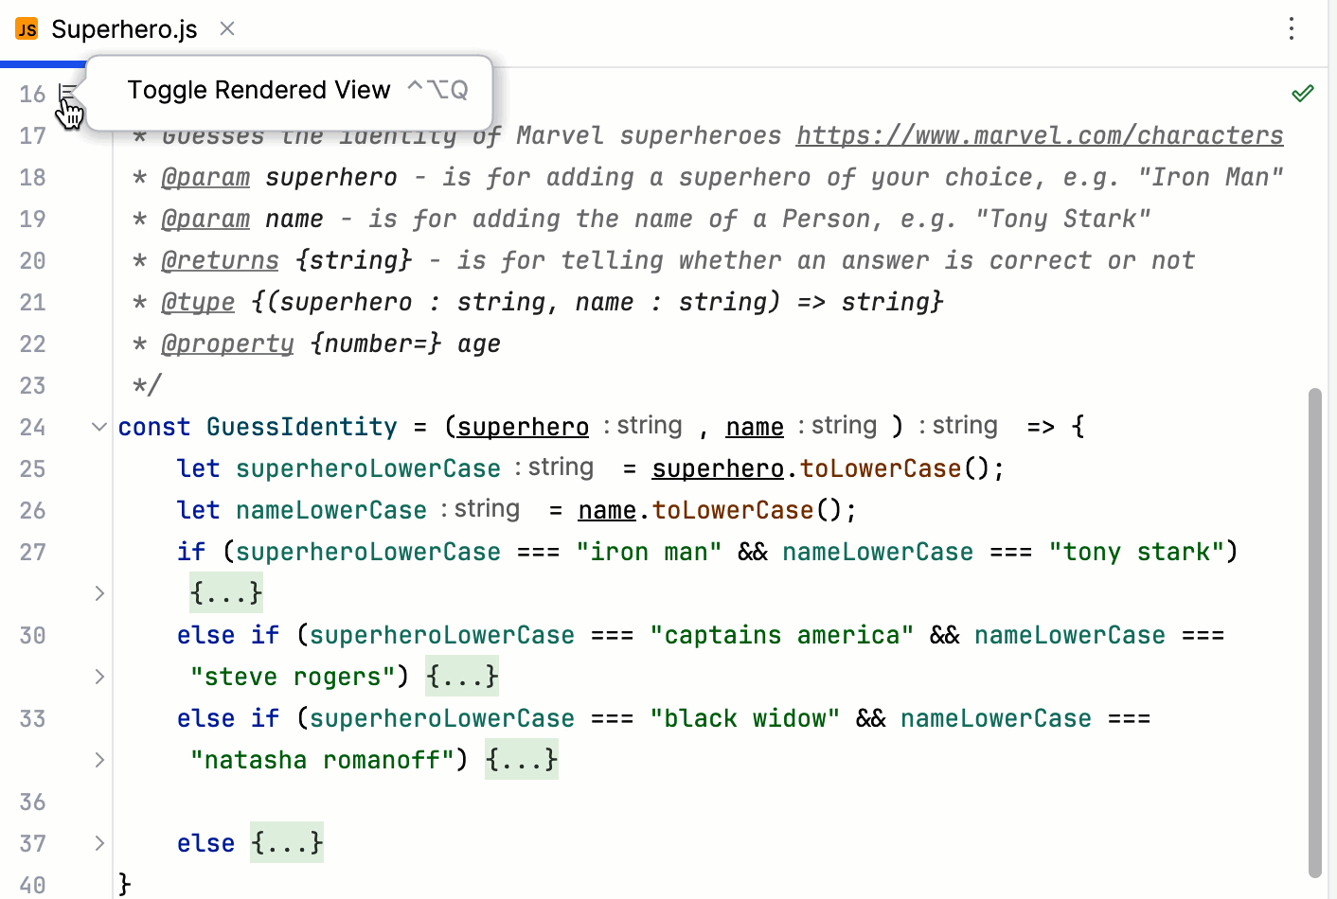Click the @property tag link
This screenshot has width=1337, height=899.
click(x=227, y=344)
